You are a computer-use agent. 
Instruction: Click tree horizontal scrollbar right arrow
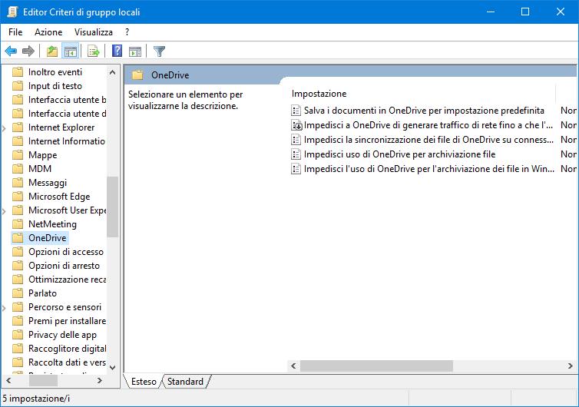pos(99,380)
